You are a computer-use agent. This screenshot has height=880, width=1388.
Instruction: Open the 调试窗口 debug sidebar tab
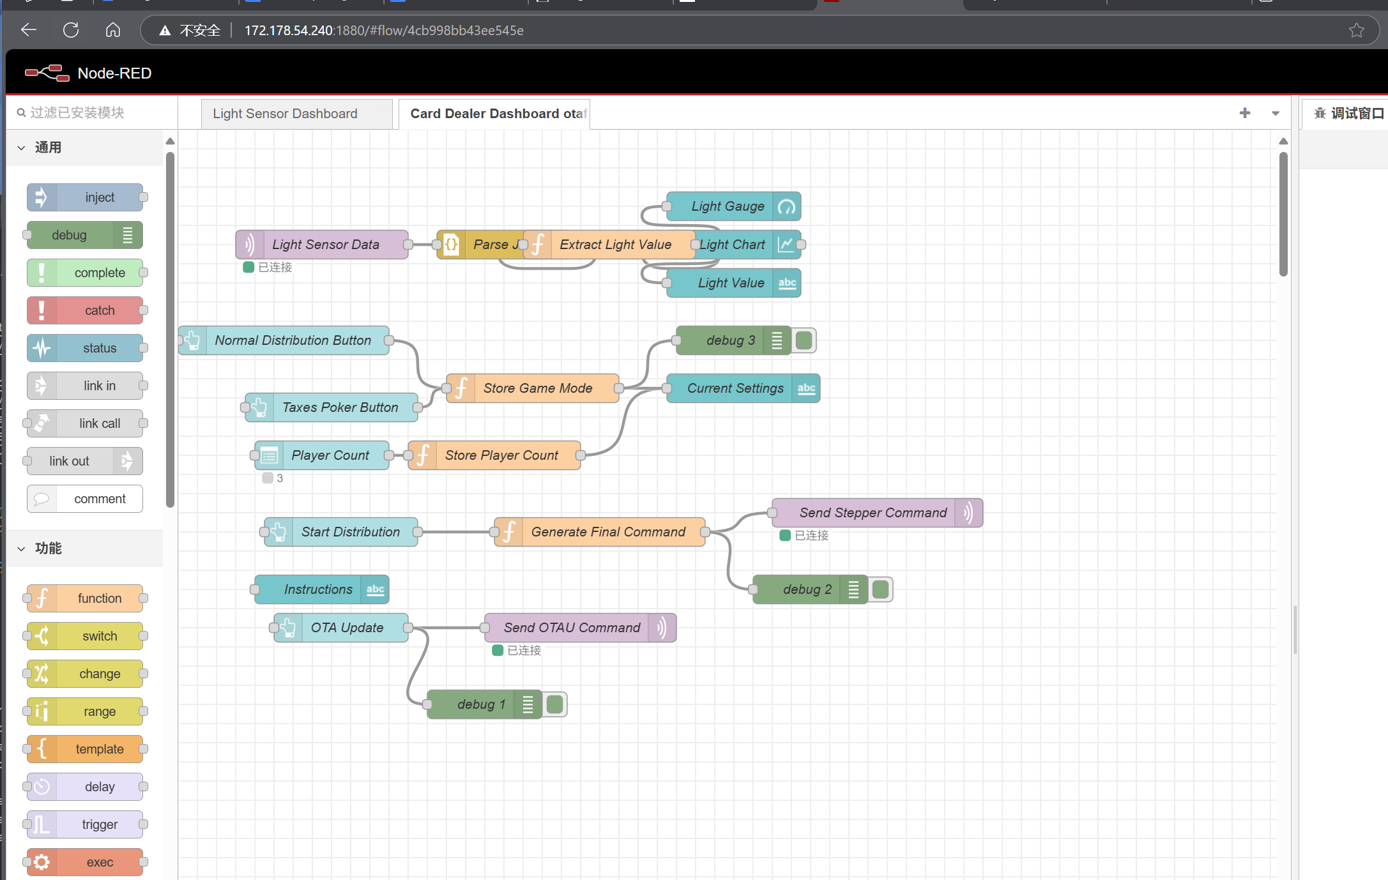tap(1348, 114)
